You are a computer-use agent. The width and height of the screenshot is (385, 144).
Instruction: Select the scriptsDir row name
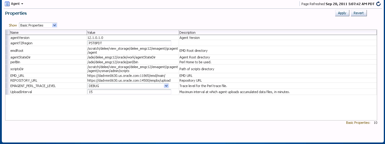click(x=17, y=69)
